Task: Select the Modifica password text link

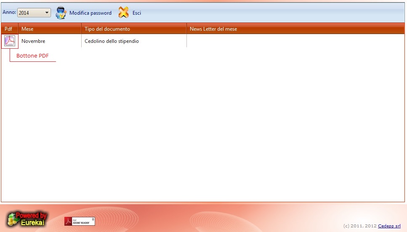Action: coord(90,13)
